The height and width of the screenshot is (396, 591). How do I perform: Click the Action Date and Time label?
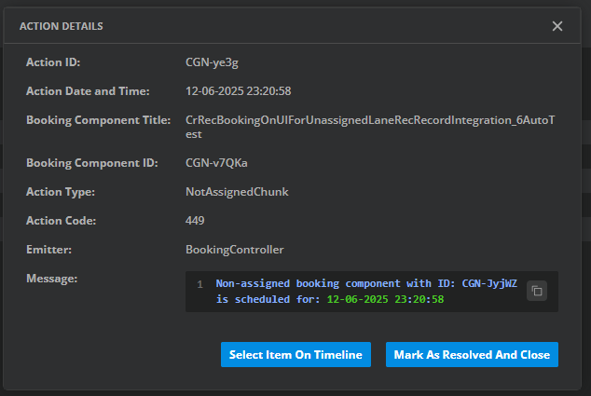tap(88, 91)
